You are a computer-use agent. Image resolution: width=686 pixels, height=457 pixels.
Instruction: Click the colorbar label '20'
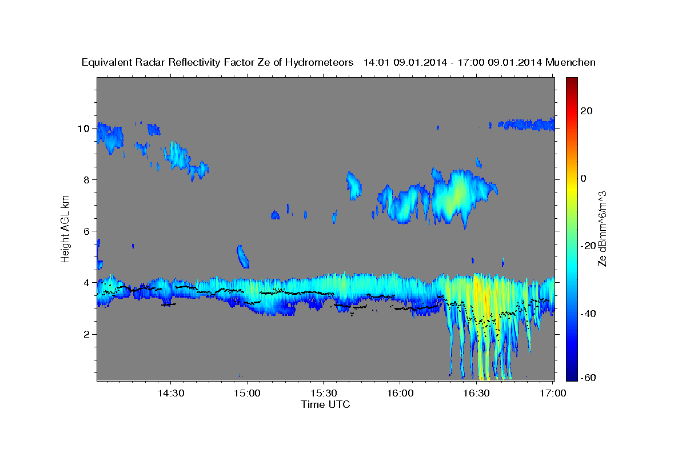point(588,111)
